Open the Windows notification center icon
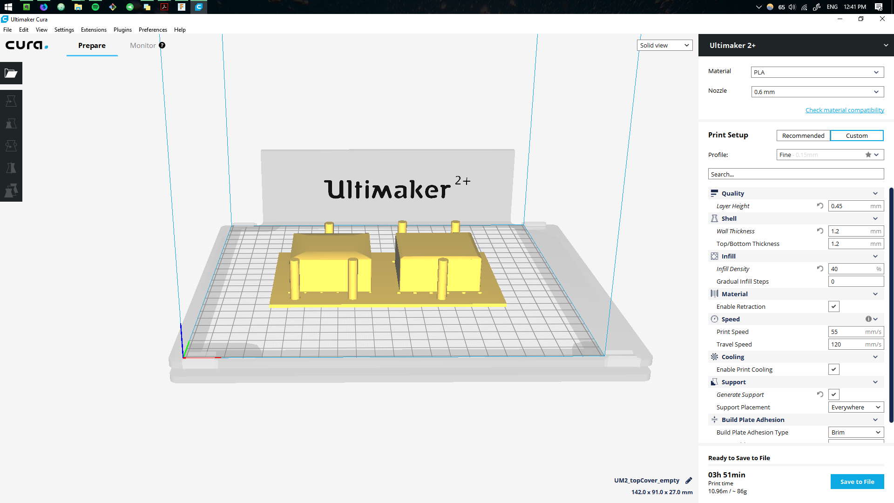 879,7
